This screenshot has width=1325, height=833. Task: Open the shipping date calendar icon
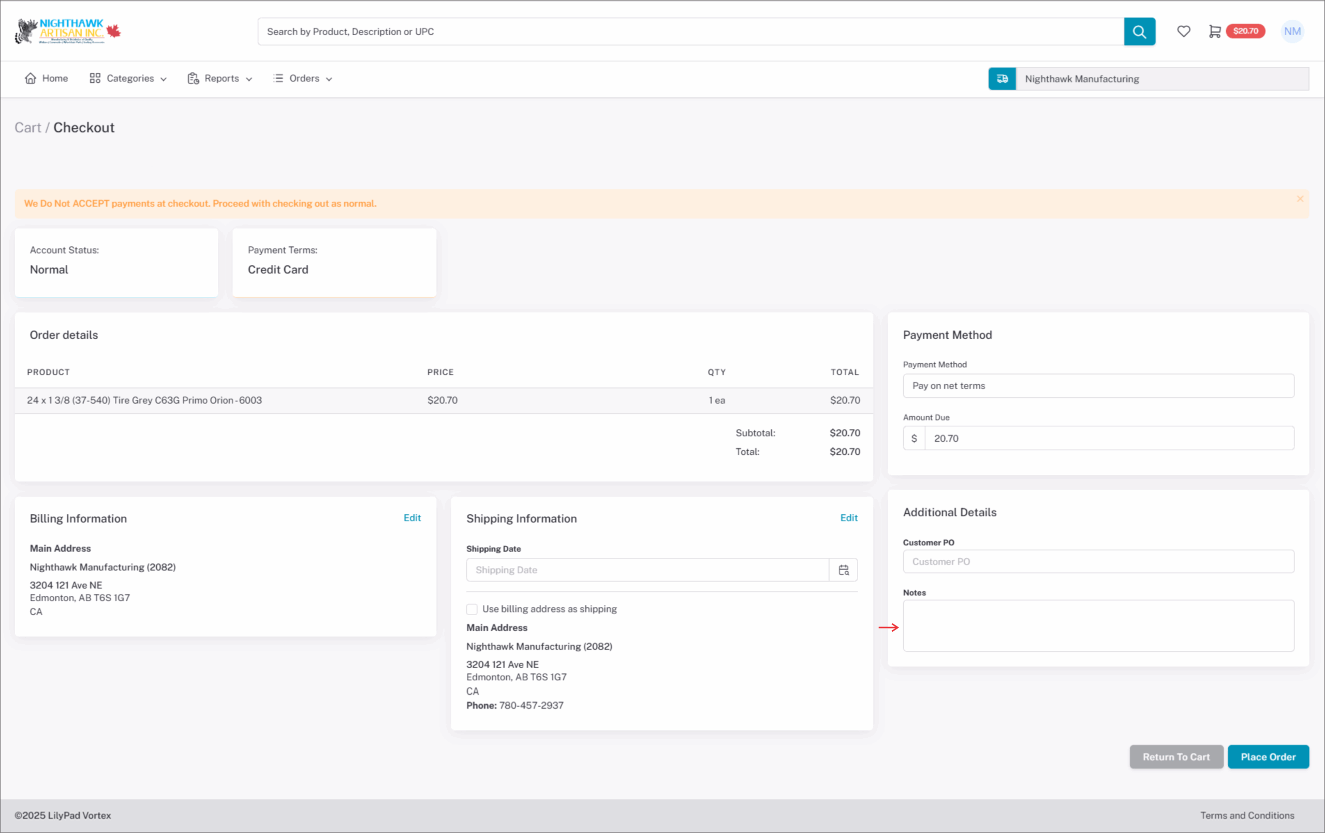coord(843,570)
